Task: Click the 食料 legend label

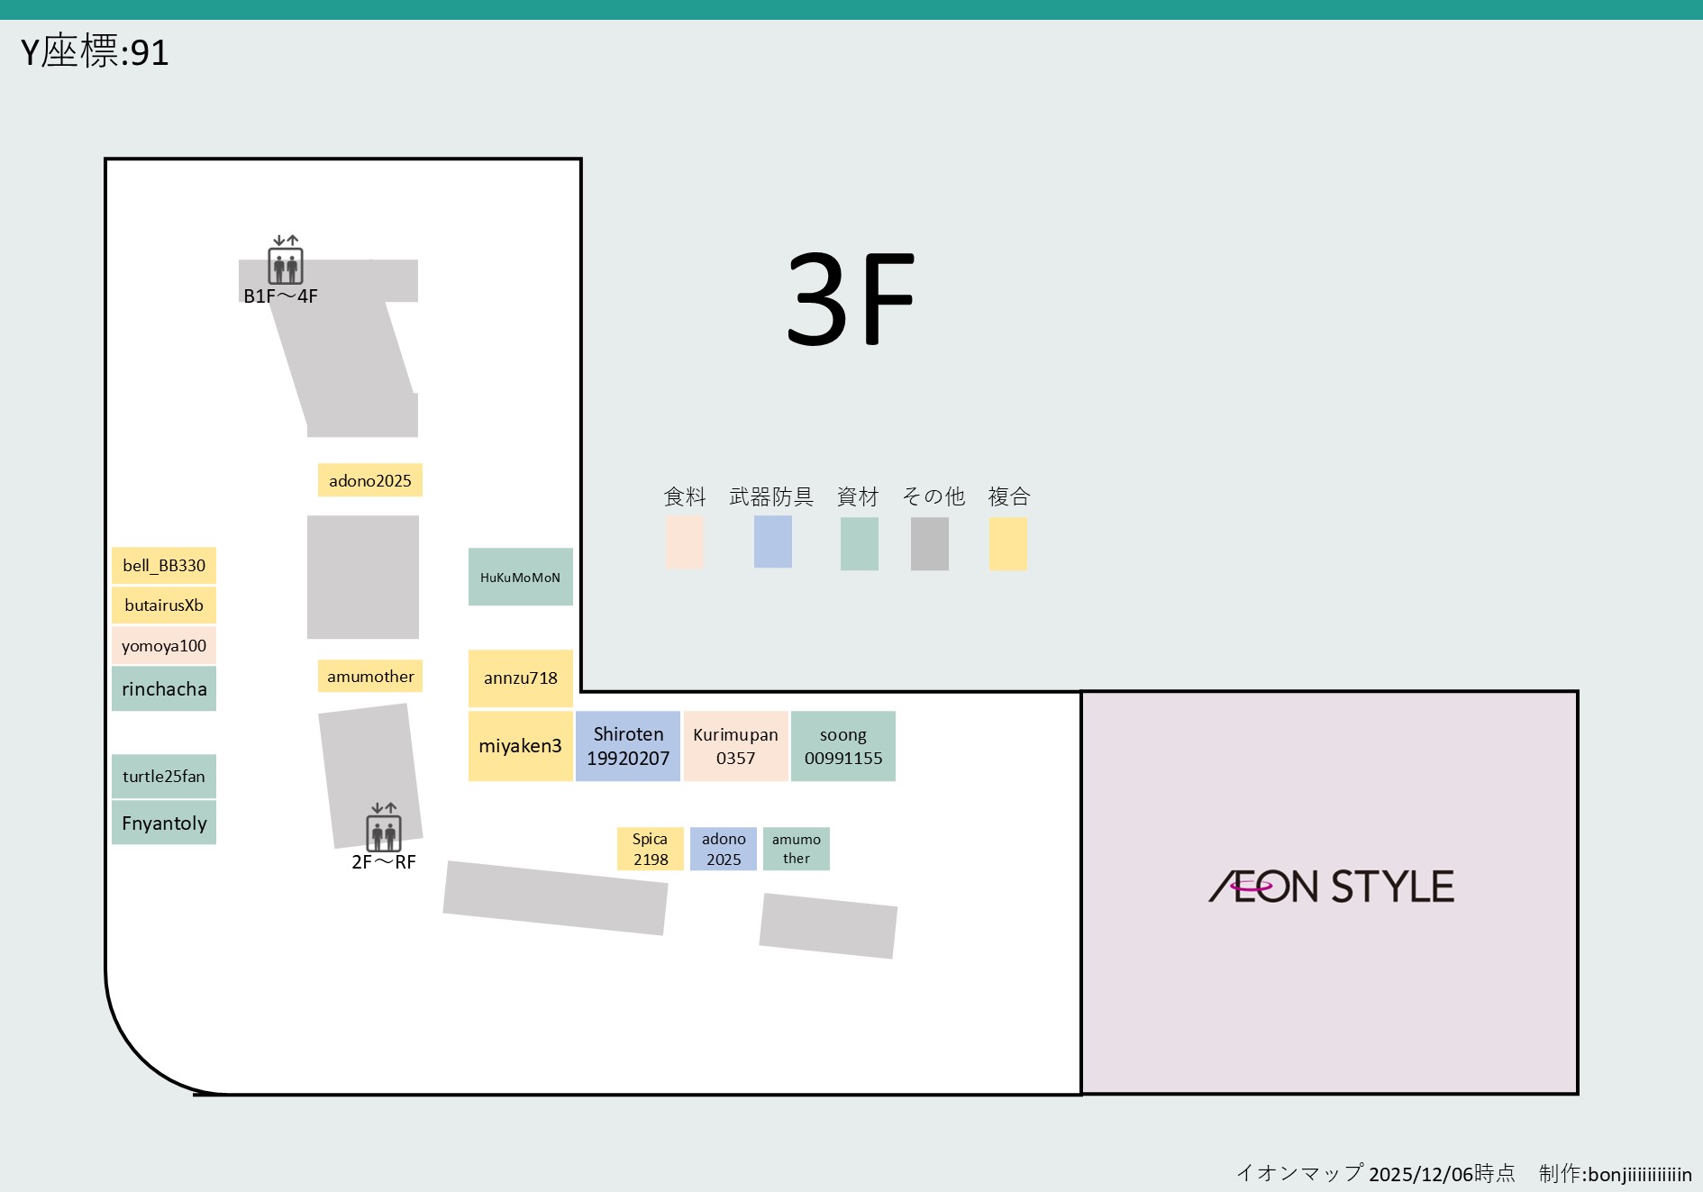Action: pyautogui.click(x=684, y=496)
